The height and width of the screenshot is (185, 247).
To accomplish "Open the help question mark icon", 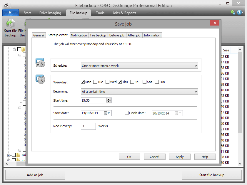I will (x=239, y=12).
